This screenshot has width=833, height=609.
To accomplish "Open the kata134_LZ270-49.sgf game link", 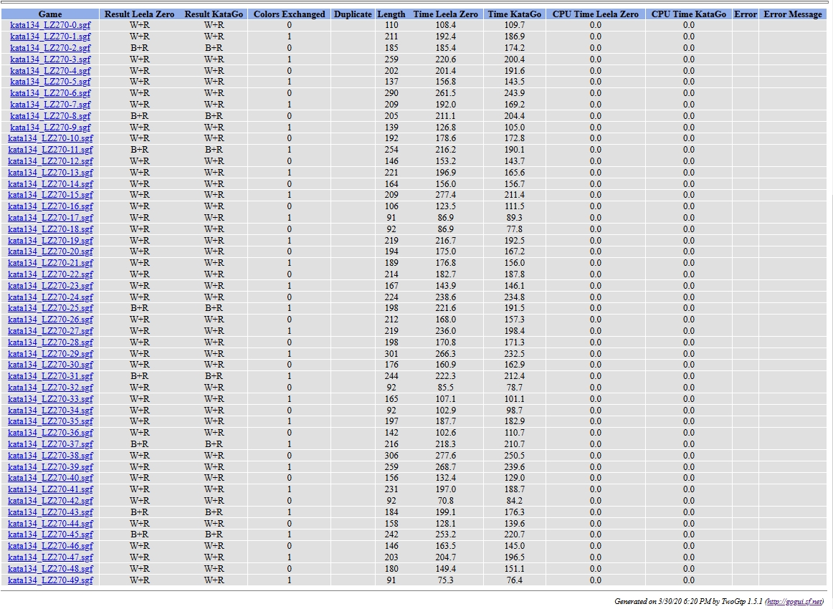I will click(x=50, y=580).
